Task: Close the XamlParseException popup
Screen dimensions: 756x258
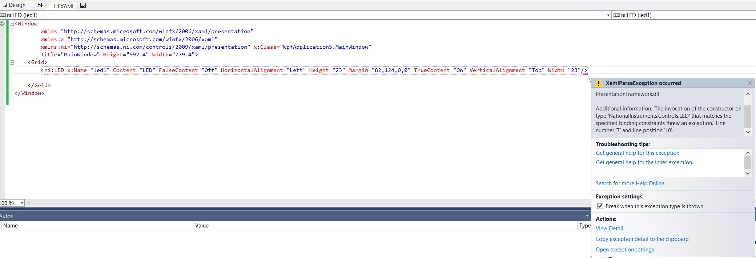Action: (749, 83)
